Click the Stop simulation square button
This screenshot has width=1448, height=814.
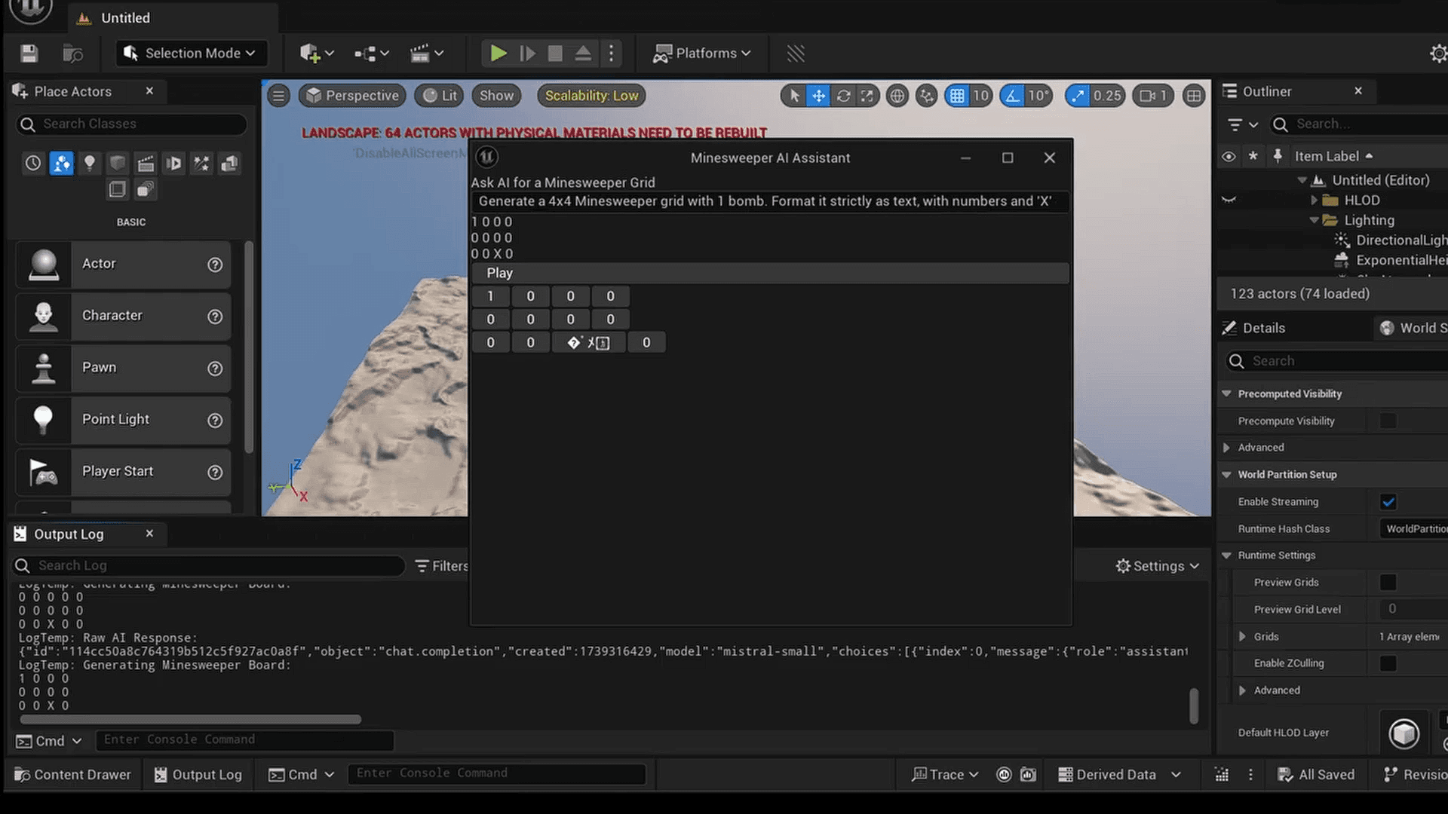click(555, 54)
